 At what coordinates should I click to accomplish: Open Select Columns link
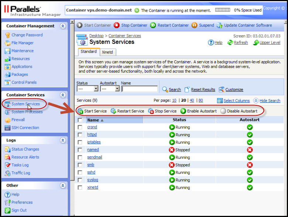tap(237, 101)
